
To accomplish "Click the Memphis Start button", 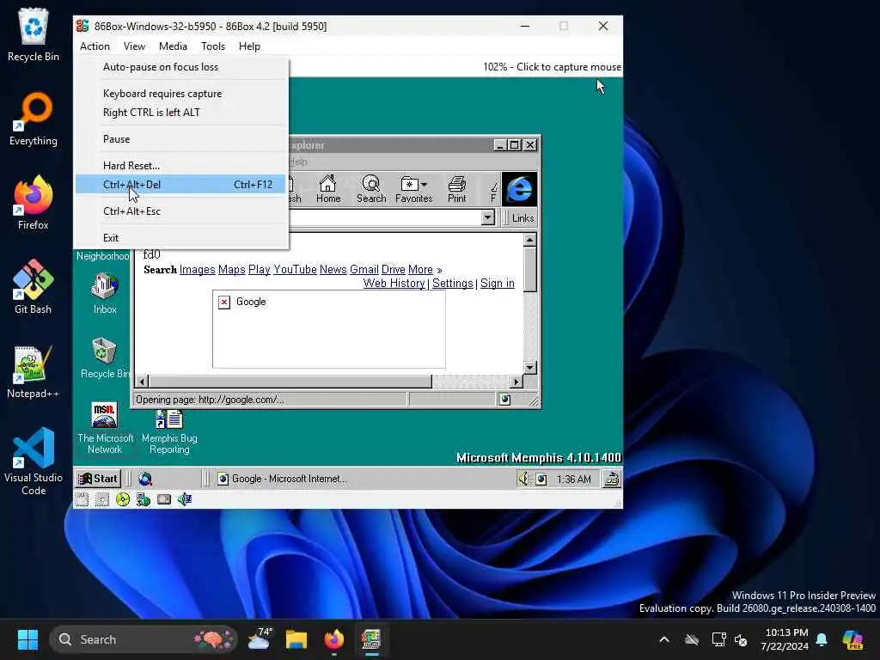I will click(98, 479).
